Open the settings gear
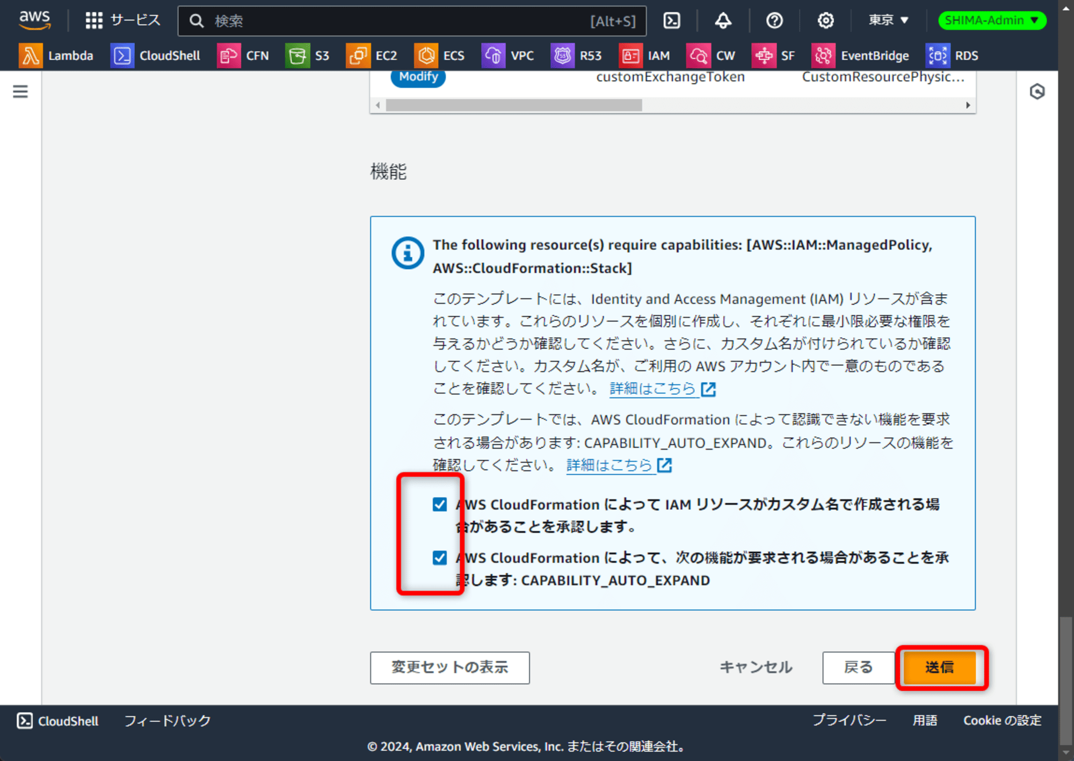 (825, 20)
